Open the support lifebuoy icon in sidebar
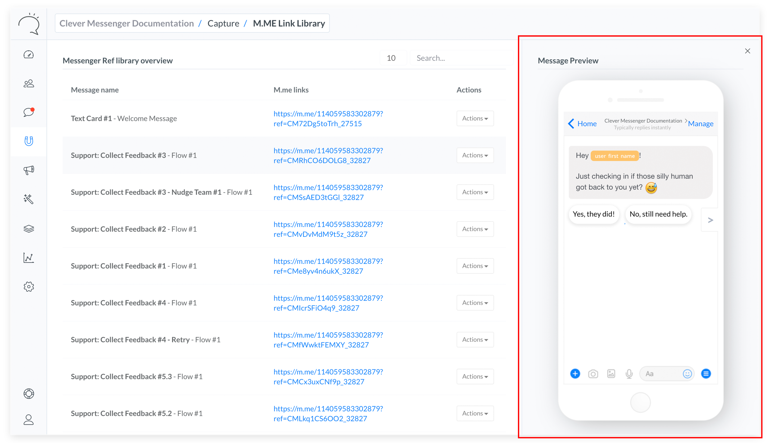Image resolution: width=770 pixels, height=443 pixels. [29, 393]
